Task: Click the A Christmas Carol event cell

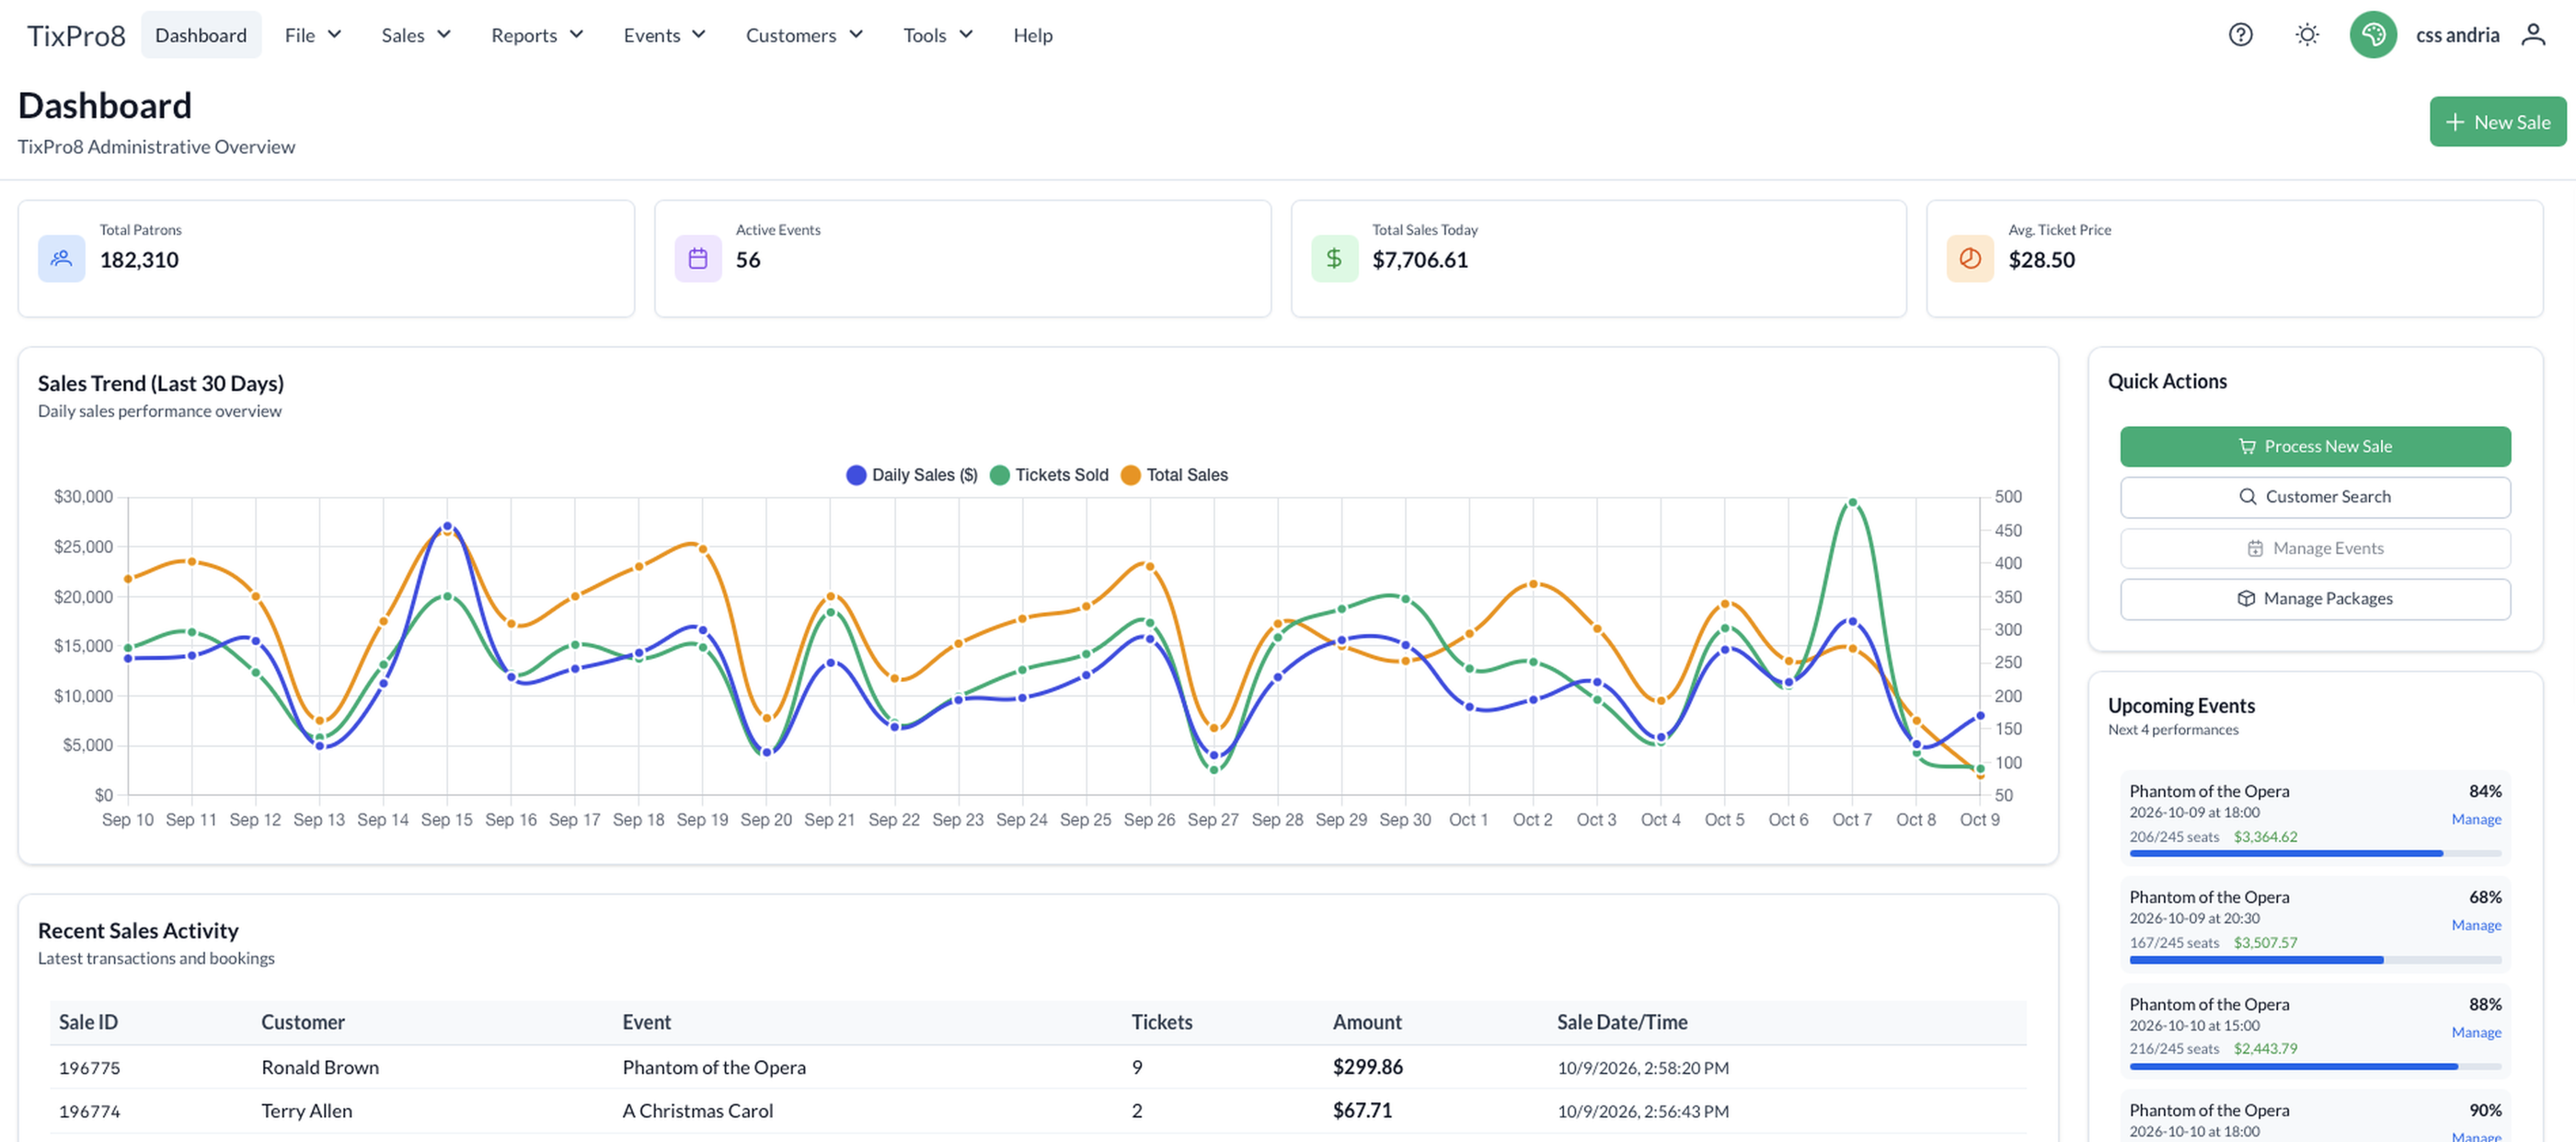Action: pyautogui.click(x=697, y=1111)
